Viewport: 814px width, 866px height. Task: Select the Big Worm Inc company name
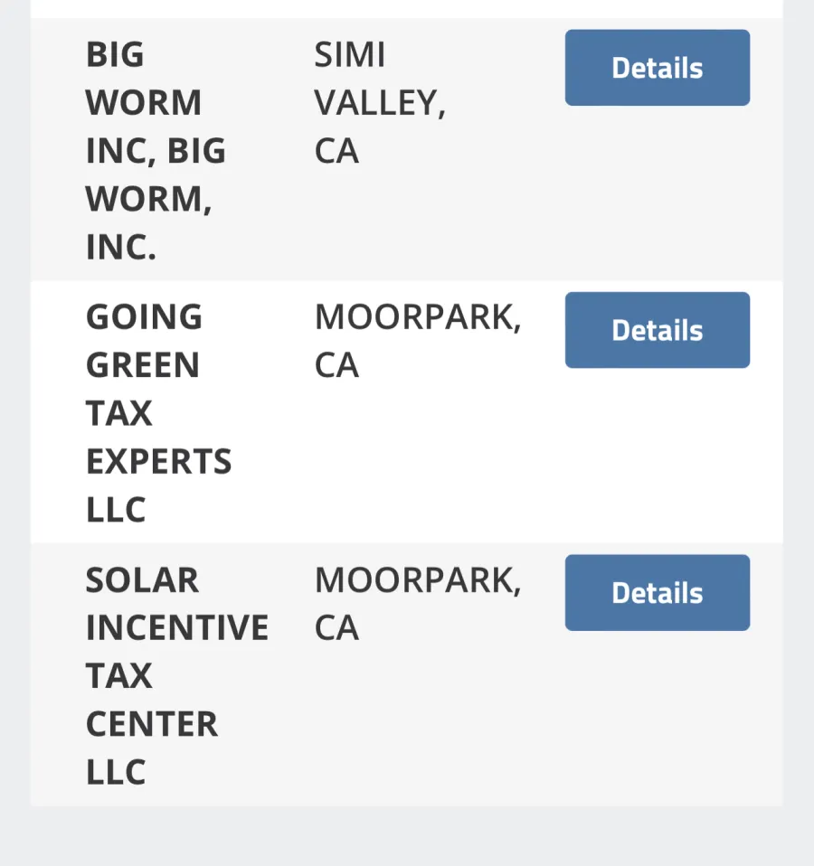(156, 150)
